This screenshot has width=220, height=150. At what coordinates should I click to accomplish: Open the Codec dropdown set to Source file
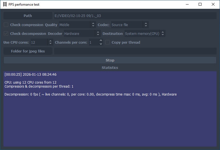click(130, 25)
